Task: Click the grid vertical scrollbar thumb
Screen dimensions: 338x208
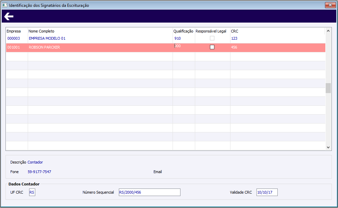Action: 328,88
